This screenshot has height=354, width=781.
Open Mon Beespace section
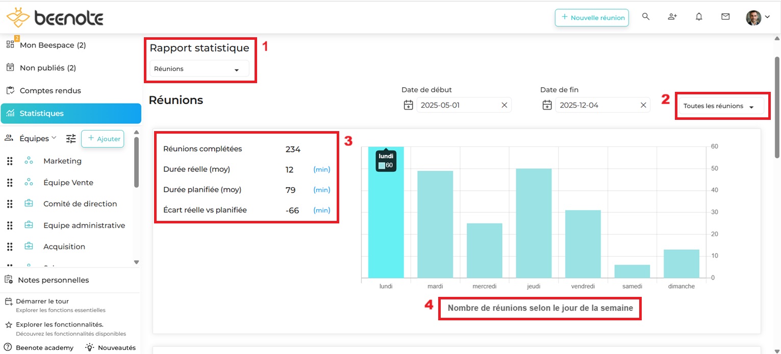coord(53,45)
